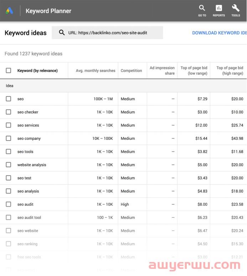Sort by Avg. monthly searches column
Image resolution: width=247 pixels, height=276 pixels.
pyautogui.click(x=96, y=71)
